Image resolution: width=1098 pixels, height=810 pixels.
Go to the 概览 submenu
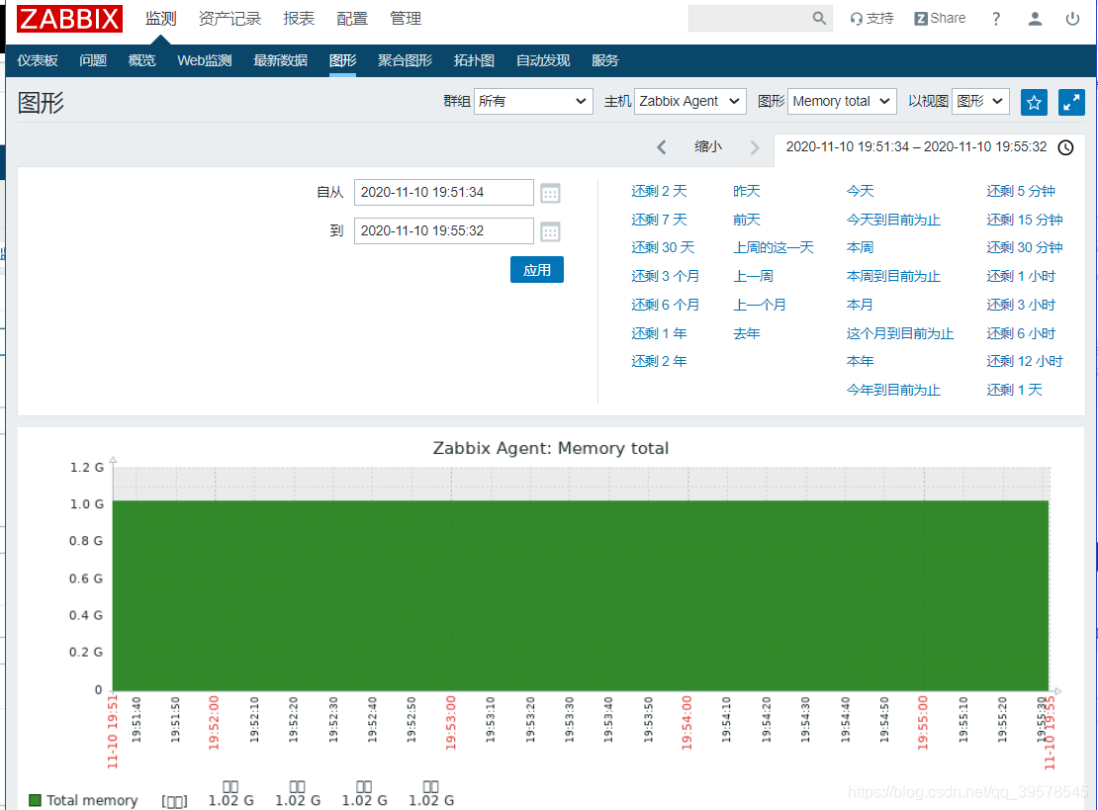point(141,61)
